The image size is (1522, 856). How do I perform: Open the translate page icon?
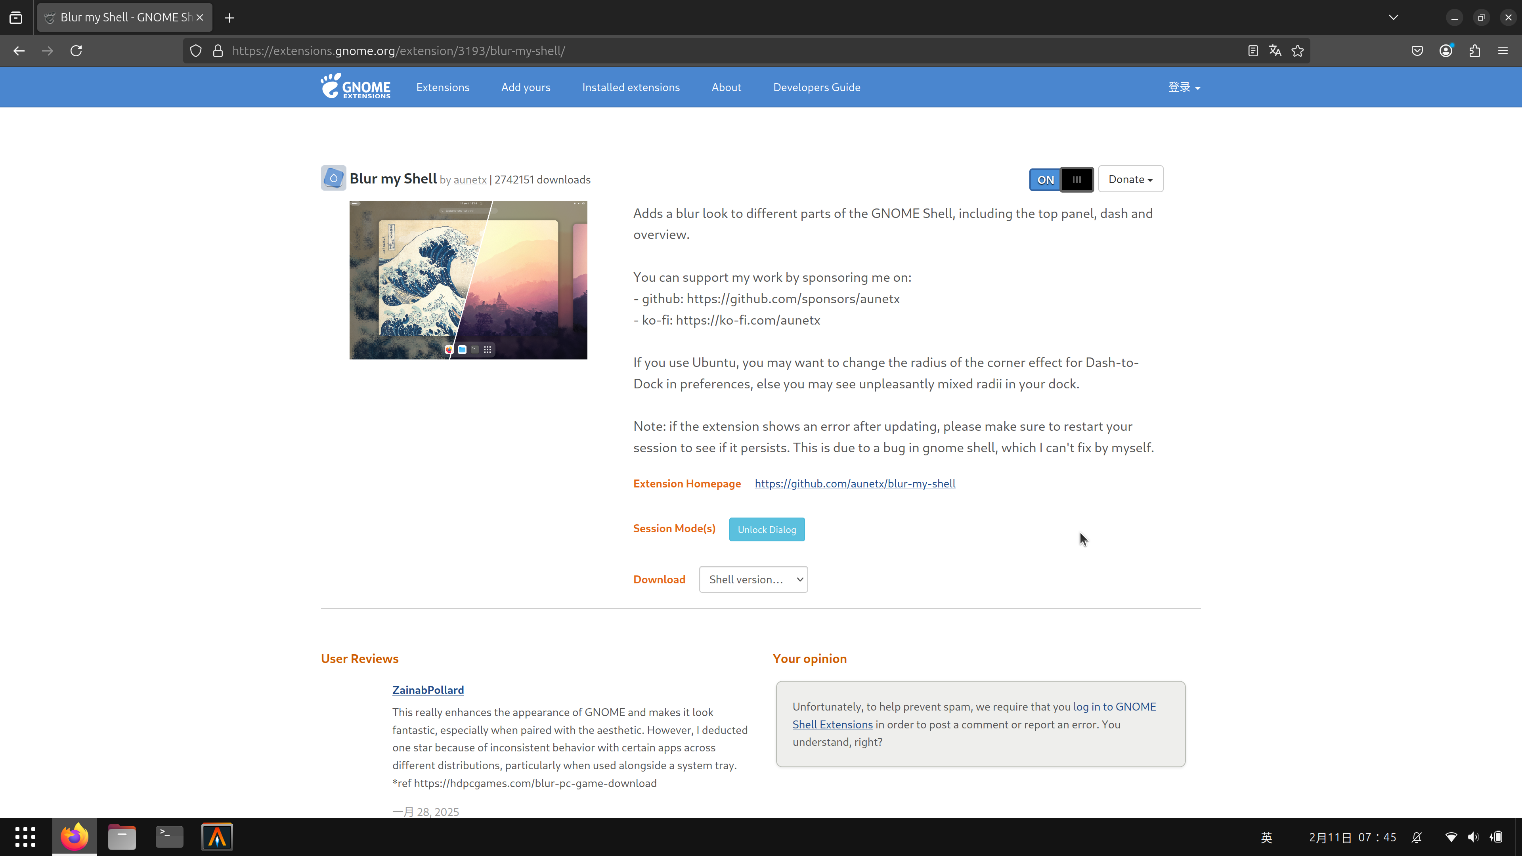point(1275,51)
